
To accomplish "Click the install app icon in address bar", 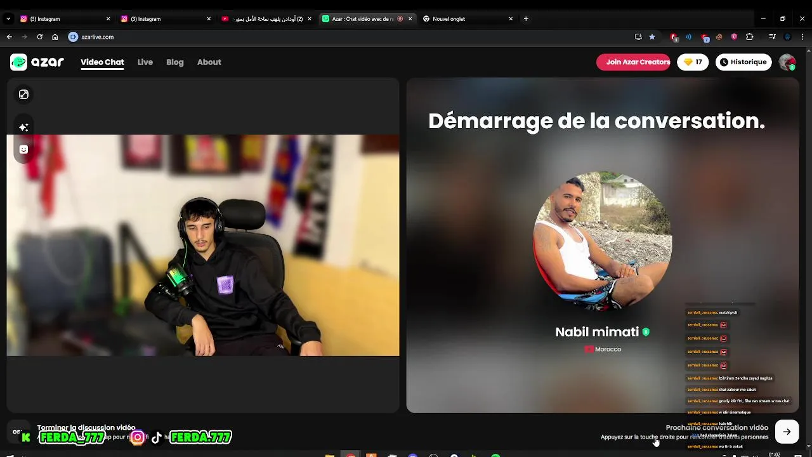I will (638, 37).
